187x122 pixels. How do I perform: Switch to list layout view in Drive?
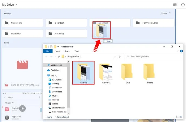(x=175, y=5)
